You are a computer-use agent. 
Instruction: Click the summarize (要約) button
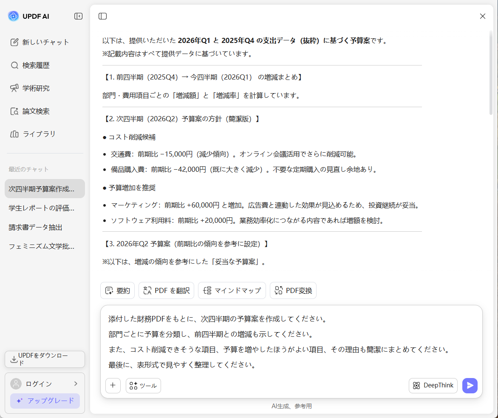pos(118,290)
